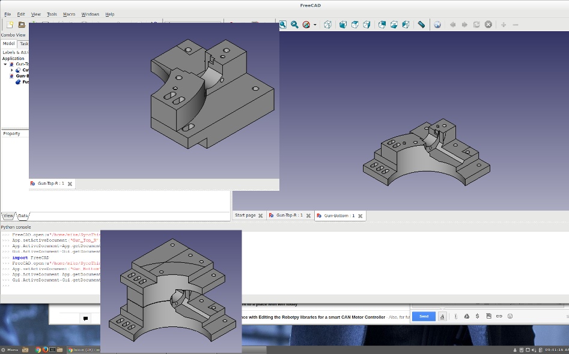Viewport: 569px width, 354px height.
Task: Open the Menu button on the taskbar
Action: tap(10, 350)
